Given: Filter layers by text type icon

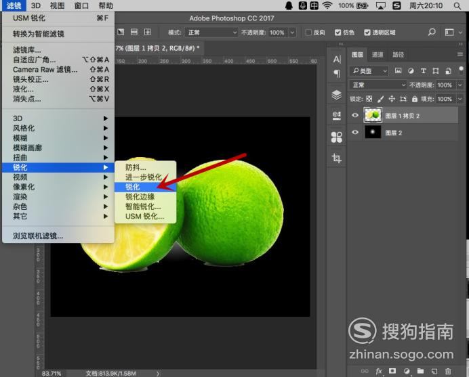Looking at the screenshot, I should pos(423,71).
